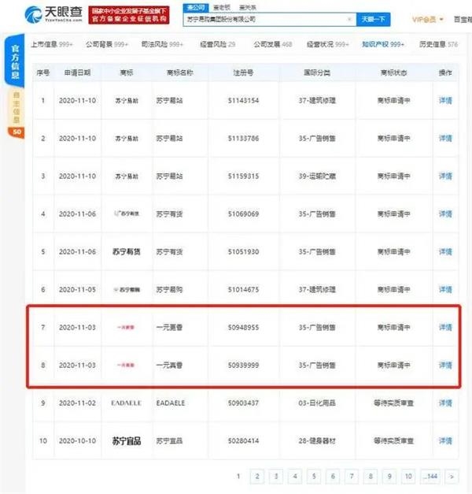Click the 28-健身器材 category cell
The width and height of the screenshot is (472, 494).
317,440
